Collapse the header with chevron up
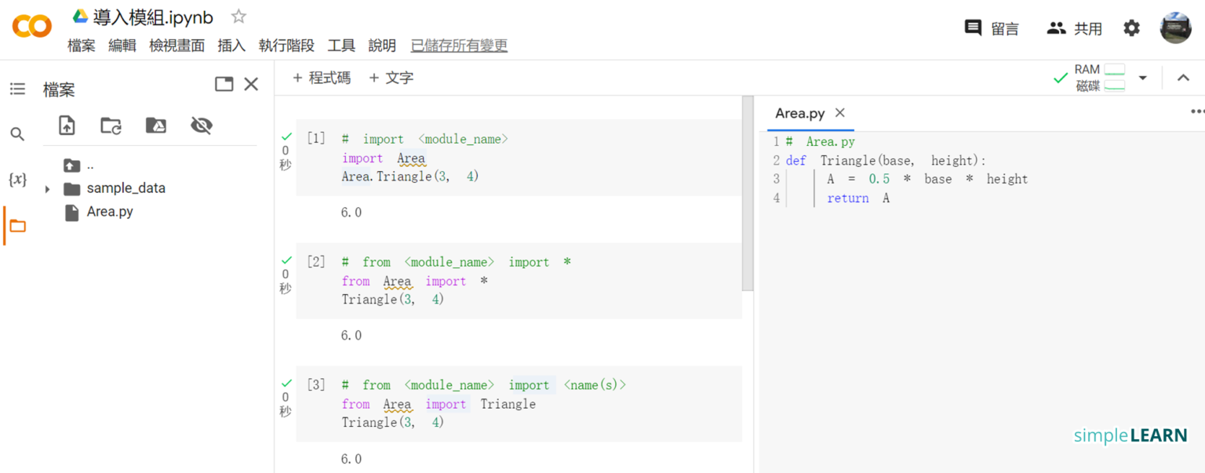This screenshot has width=1205, height=473. (1183, 78)
